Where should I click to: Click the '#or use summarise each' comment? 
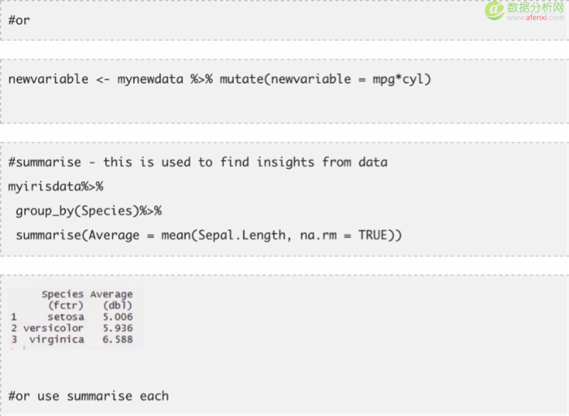(x=89, y=396)
